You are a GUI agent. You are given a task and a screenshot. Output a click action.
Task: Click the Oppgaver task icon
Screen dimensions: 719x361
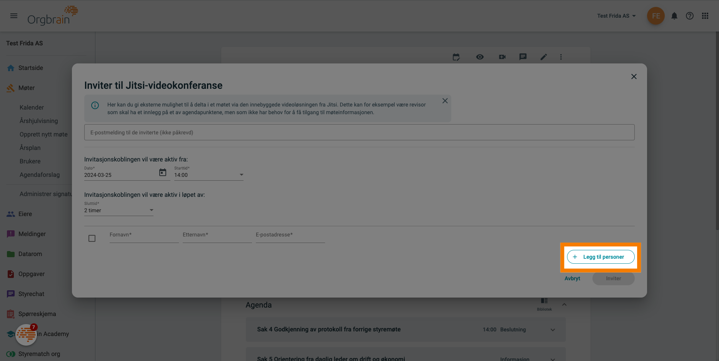coord(11,274)
